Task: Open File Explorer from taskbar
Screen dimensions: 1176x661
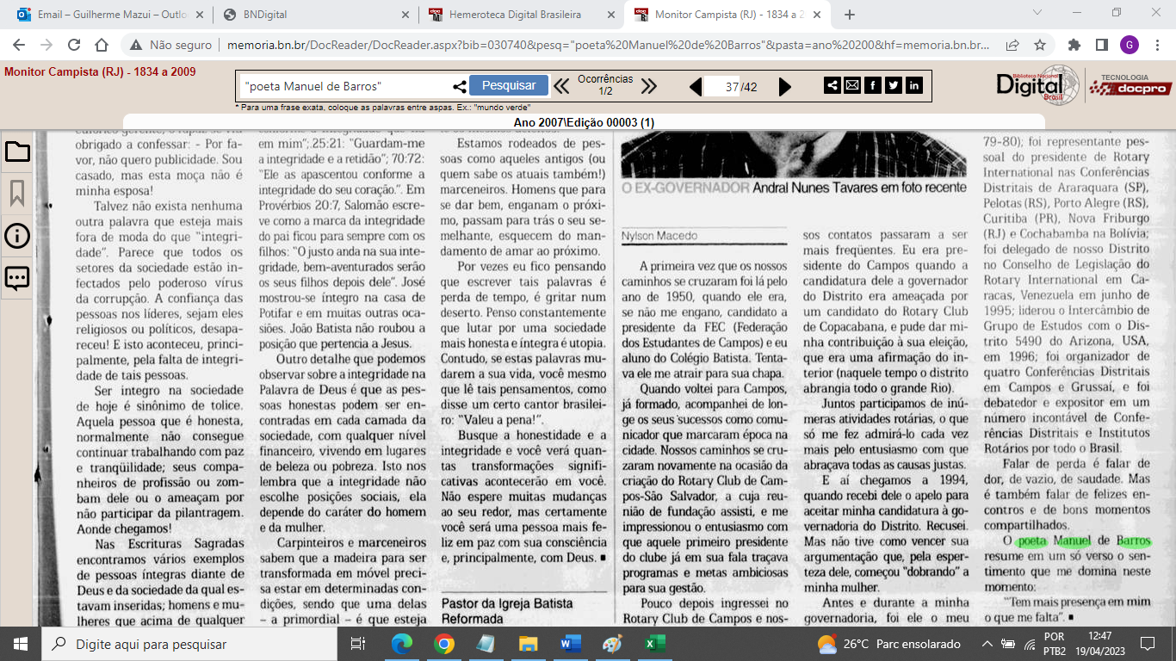Action: tap(529, 643)
